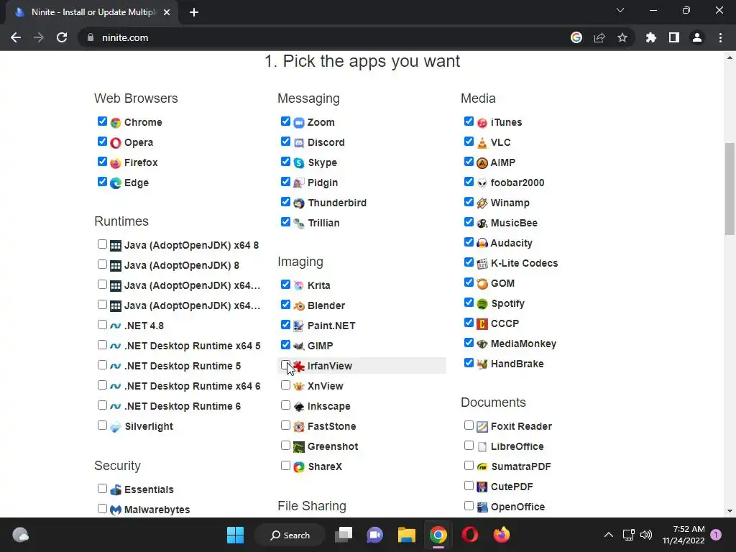Open Task View from the taskbar
This screenshot has width=736, height=552.
(344, 535)
